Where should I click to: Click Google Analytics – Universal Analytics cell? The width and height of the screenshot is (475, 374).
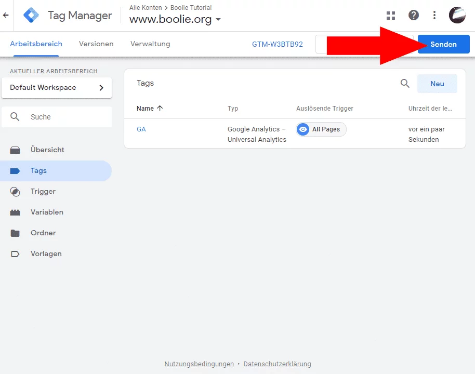click(257, 134)
